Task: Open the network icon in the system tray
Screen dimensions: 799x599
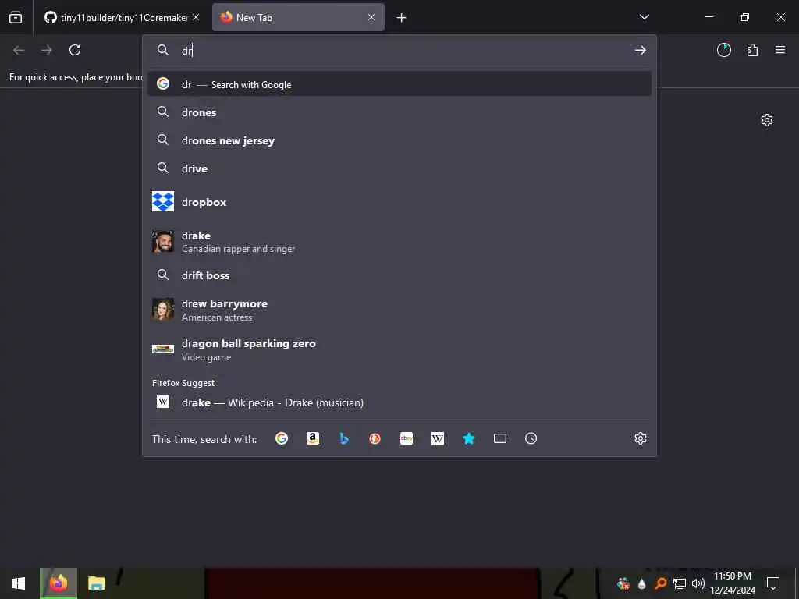Action: [x=680, y=583]
